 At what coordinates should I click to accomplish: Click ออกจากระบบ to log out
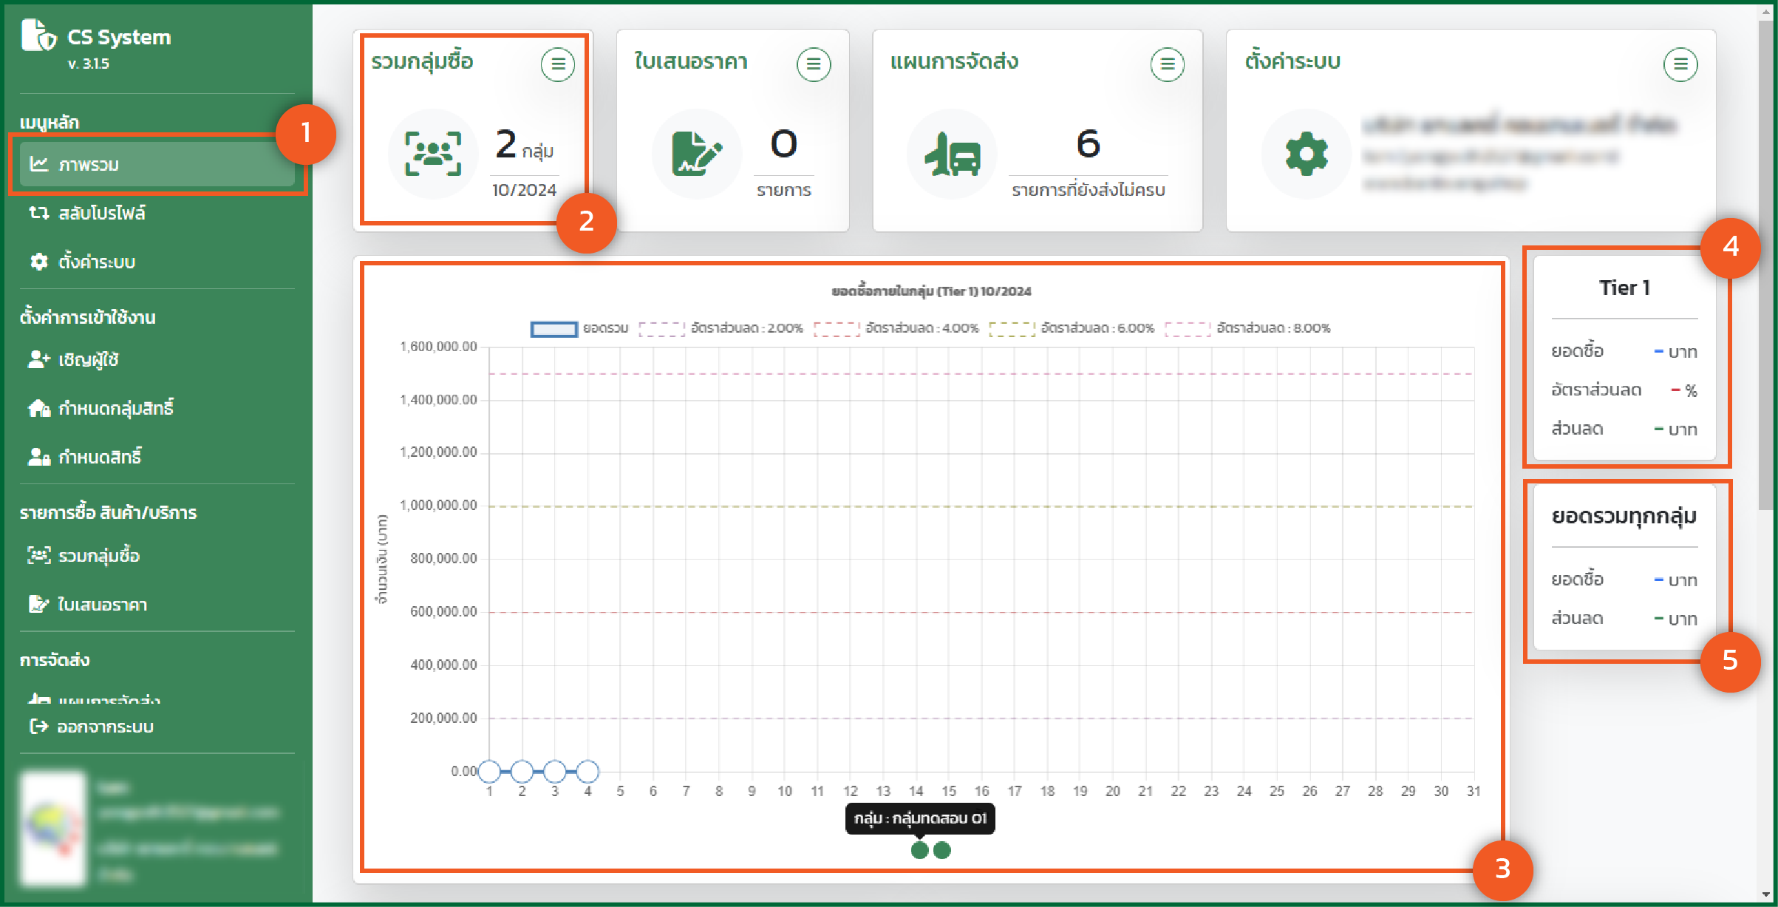point(105,727)
